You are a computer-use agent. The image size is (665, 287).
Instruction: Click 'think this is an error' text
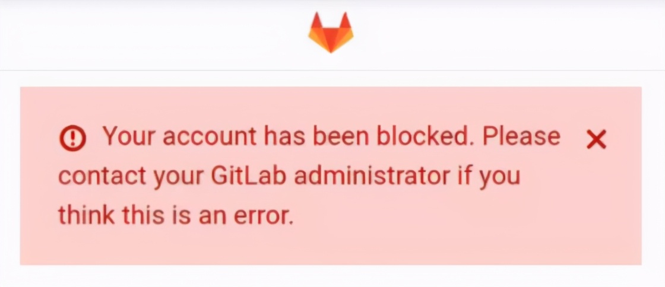(176, 215)
